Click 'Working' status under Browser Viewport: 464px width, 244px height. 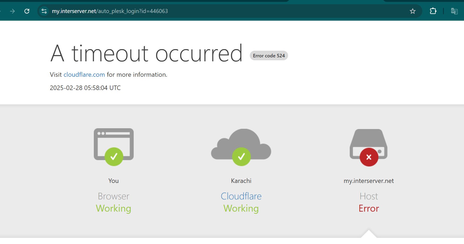113,209
